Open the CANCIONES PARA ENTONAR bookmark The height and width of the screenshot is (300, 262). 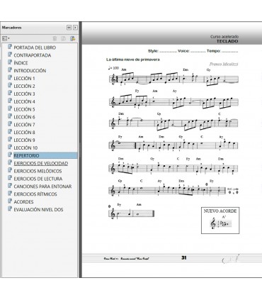tap(42, 187)
